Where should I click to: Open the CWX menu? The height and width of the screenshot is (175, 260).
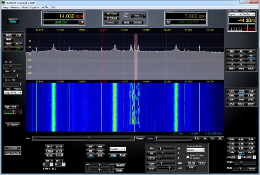pos(53,7)
